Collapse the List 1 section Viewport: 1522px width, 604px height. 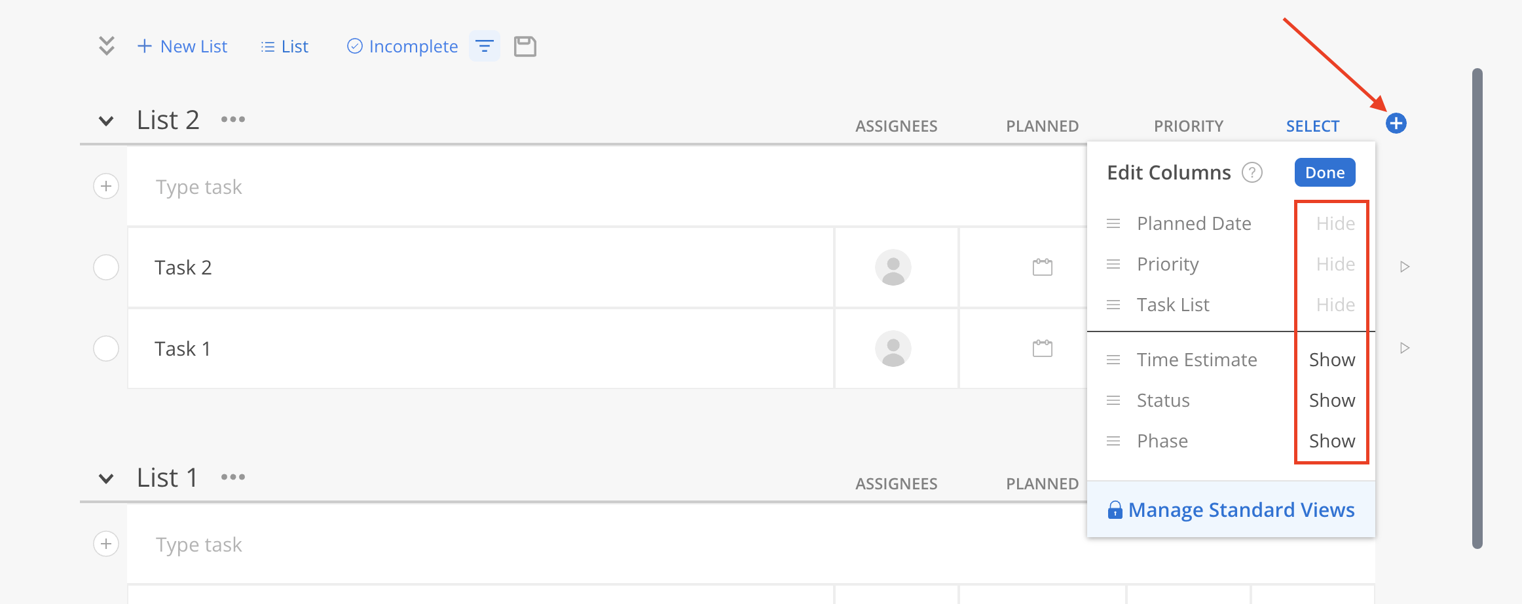pos(106,479)
